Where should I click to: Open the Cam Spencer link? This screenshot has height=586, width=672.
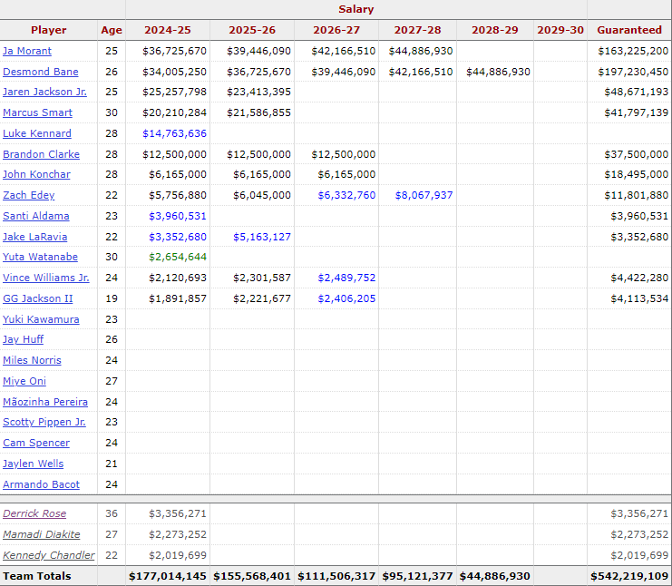coord(36,443)
